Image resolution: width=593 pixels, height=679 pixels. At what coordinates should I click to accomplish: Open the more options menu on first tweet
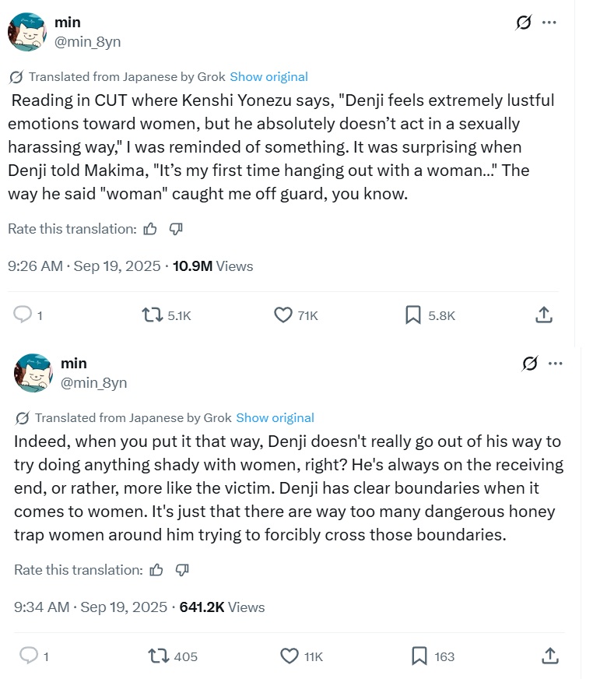coord(549,23)
